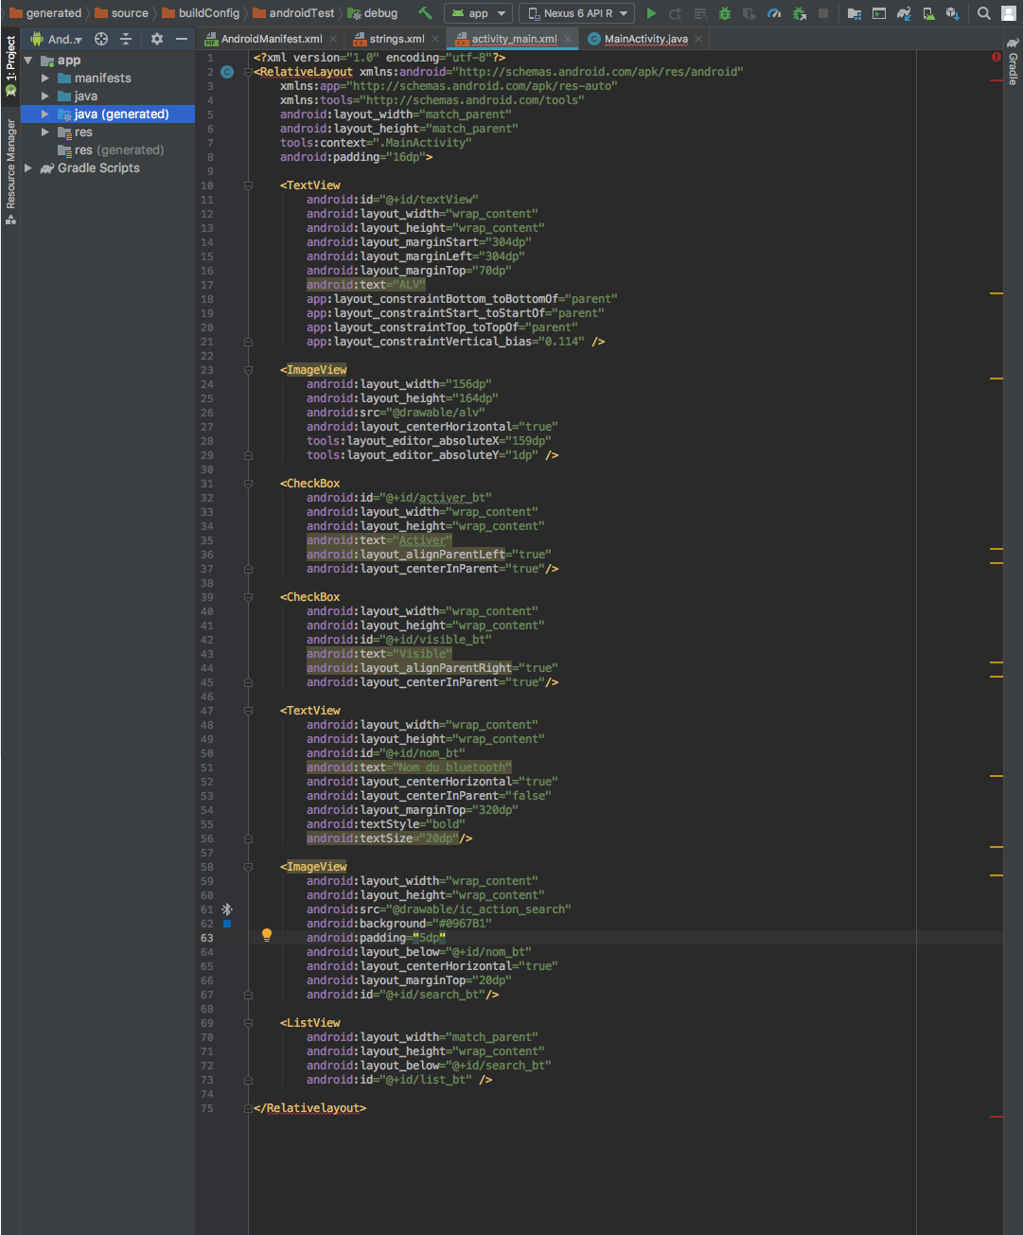Image resolution: width=1023 pixels, height=1235 pixels.
Task: Click the Stop square icon
Action: pos(823,13)
